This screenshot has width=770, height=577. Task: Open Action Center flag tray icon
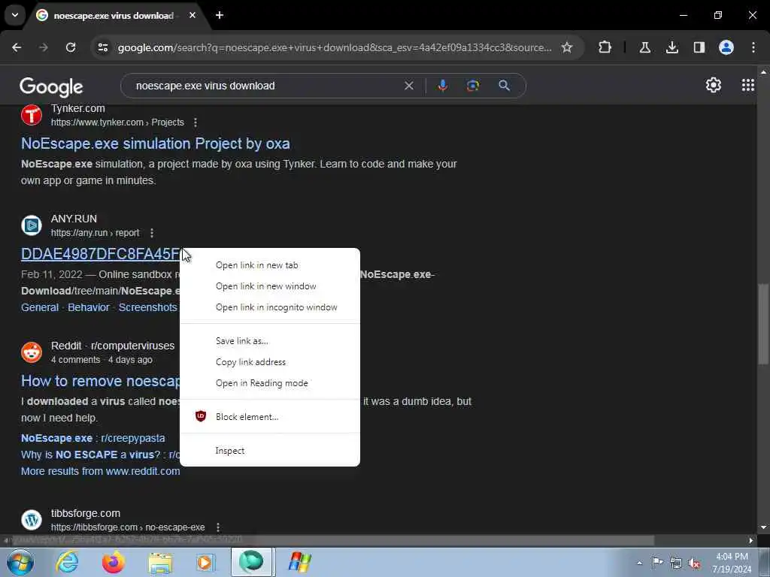657,563
